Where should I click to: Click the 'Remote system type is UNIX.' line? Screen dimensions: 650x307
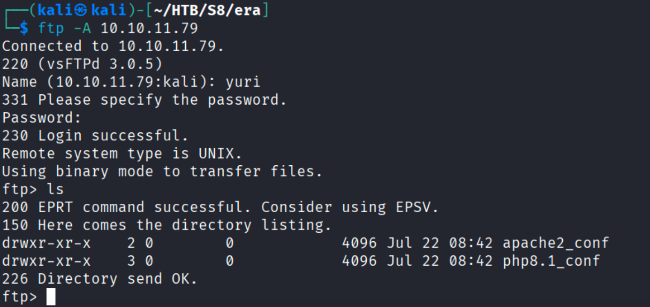tap(122, 153)
